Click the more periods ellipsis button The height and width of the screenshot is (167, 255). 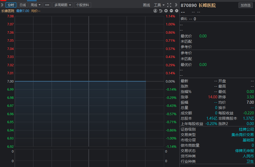(x=47, y=5)
